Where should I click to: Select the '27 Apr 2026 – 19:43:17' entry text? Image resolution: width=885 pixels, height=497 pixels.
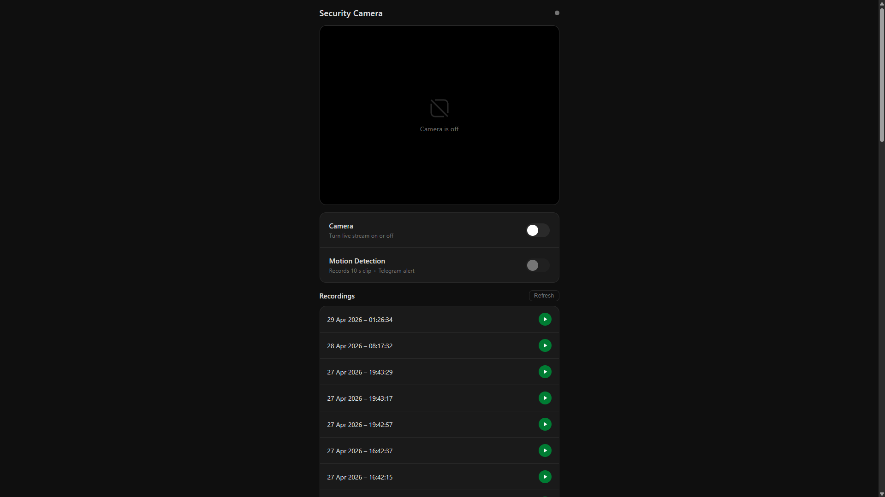tap(360, 398)
